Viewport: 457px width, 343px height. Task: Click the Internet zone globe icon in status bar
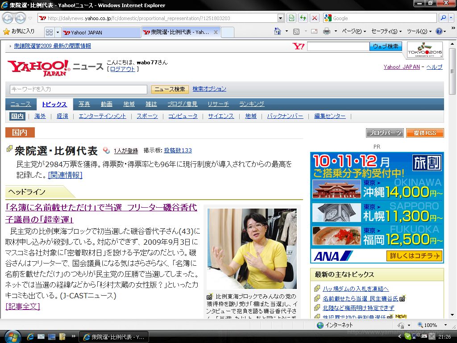[x=320, y=325]
